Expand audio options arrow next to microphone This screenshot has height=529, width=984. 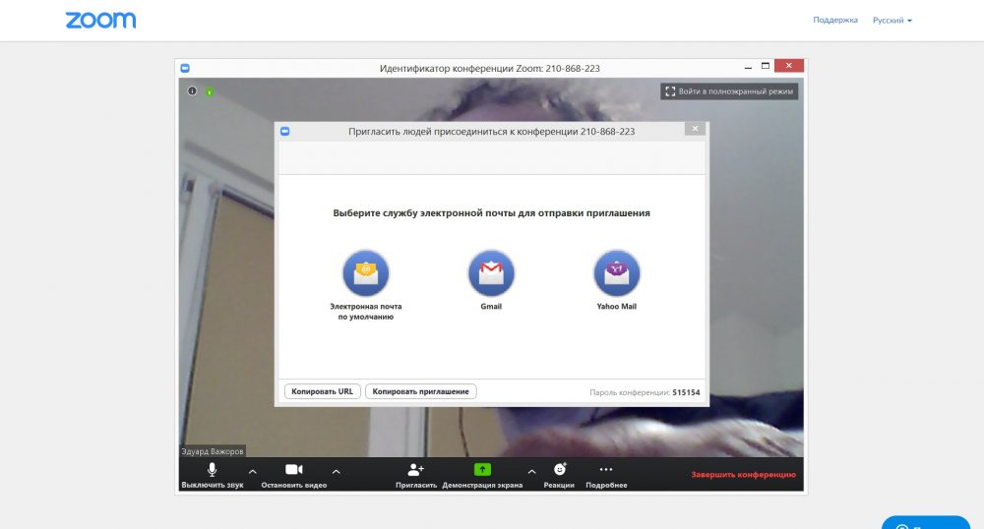252,471
